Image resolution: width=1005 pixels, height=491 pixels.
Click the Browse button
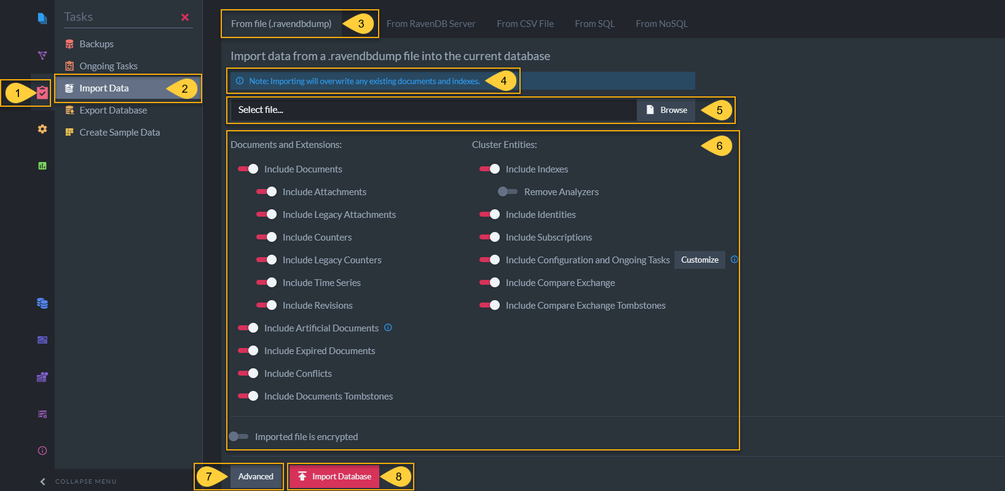point(666,110)
